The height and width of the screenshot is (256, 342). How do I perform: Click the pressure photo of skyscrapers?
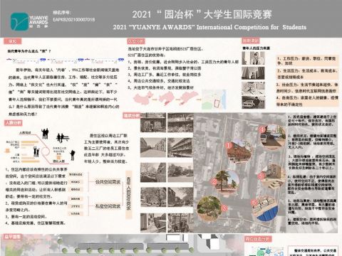253,73
